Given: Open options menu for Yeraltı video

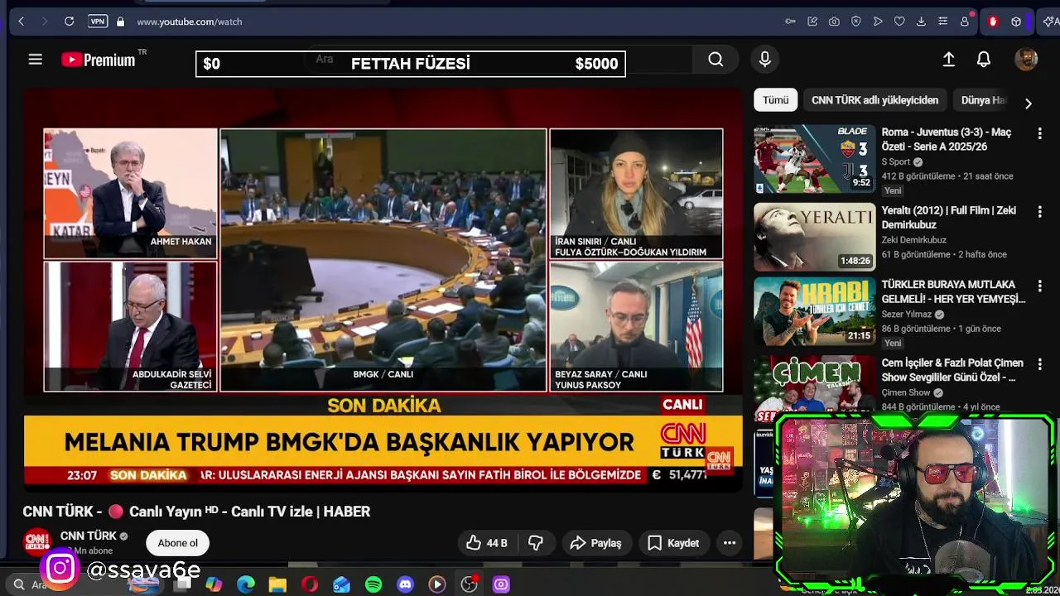Looking at the screenshot, I should coord(1040,212).
